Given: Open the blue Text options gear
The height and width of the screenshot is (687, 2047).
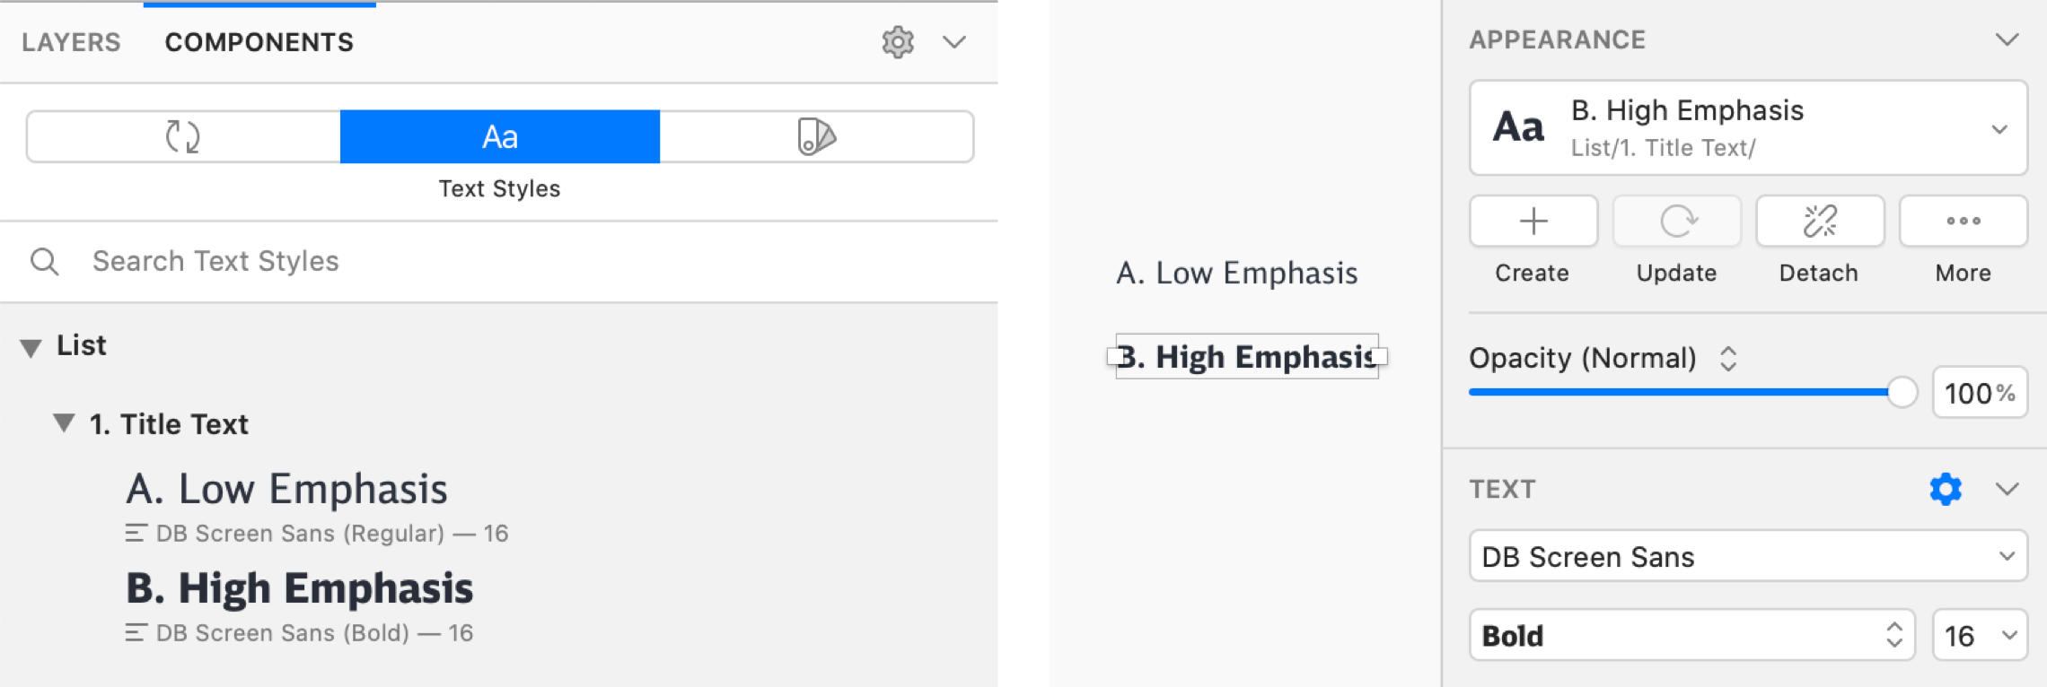Looking at the screenshot, I should point(1946,489).
